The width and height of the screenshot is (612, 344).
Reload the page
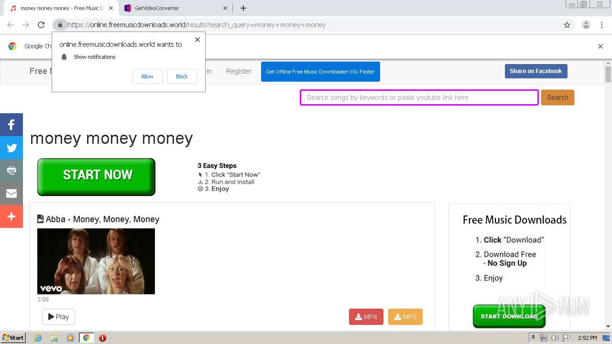(41, 25)
